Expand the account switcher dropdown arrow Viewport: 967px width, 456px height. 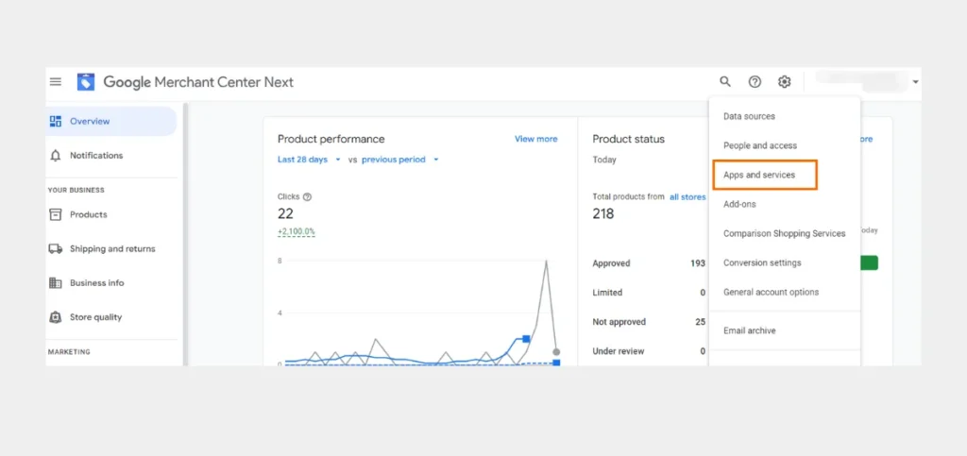pyautogui.click(x=916, y=82)
